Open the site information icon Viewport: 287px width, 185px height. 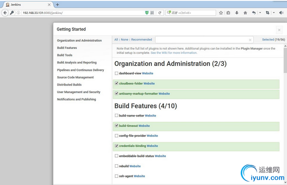click(x=18, y=13)
